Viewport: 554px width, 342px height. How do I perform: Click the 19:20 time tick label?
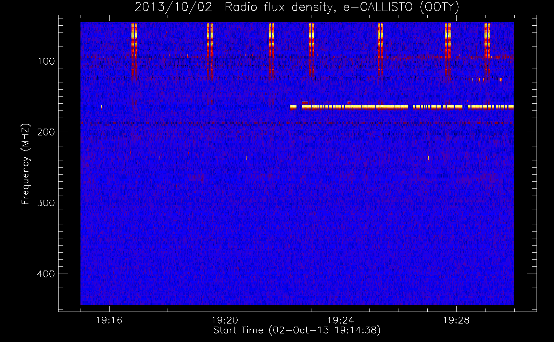(x=225, y=320)
